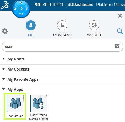
Task: Collapse the My Roles section
Action: (3, 59)
